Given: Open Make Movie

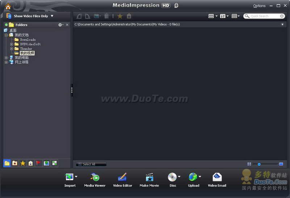Looking at the screenshot, I should pos(149,180).
